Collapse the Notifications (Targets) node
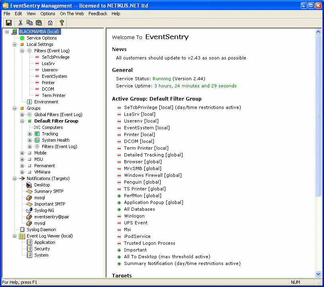Screen dimensions: 324x287 (14, 178)
